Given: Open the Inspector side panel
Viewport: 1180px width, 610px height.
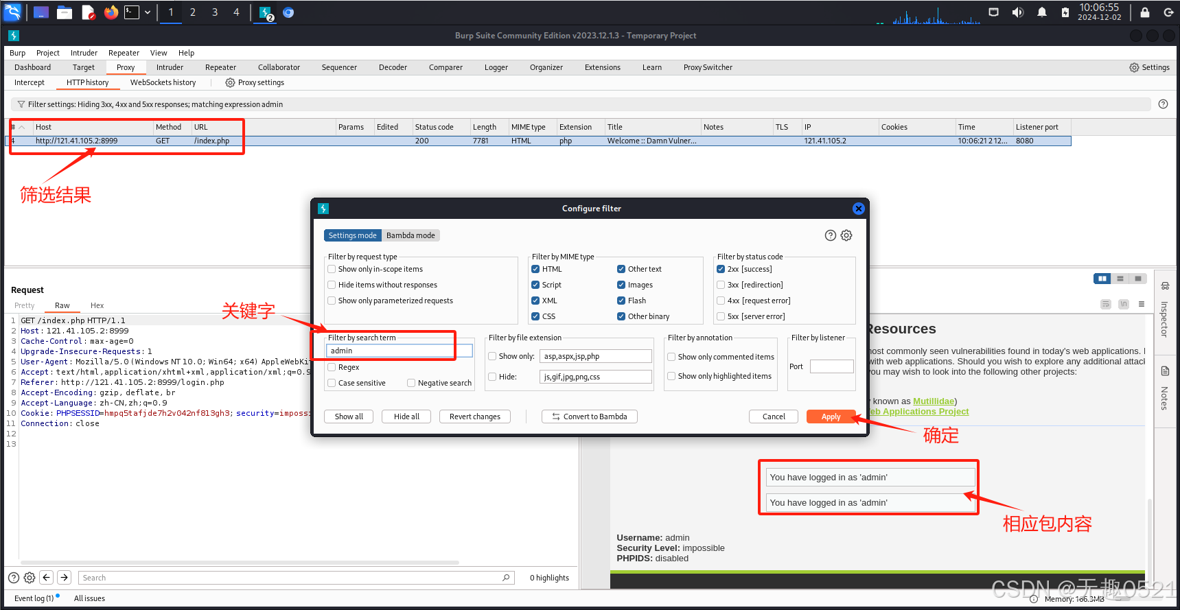Looking at the screenshot, I should 1165,309.
